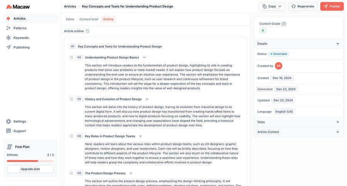Click the Regenerate button
Screen dimensions: 347x186
tap(303, 7)
